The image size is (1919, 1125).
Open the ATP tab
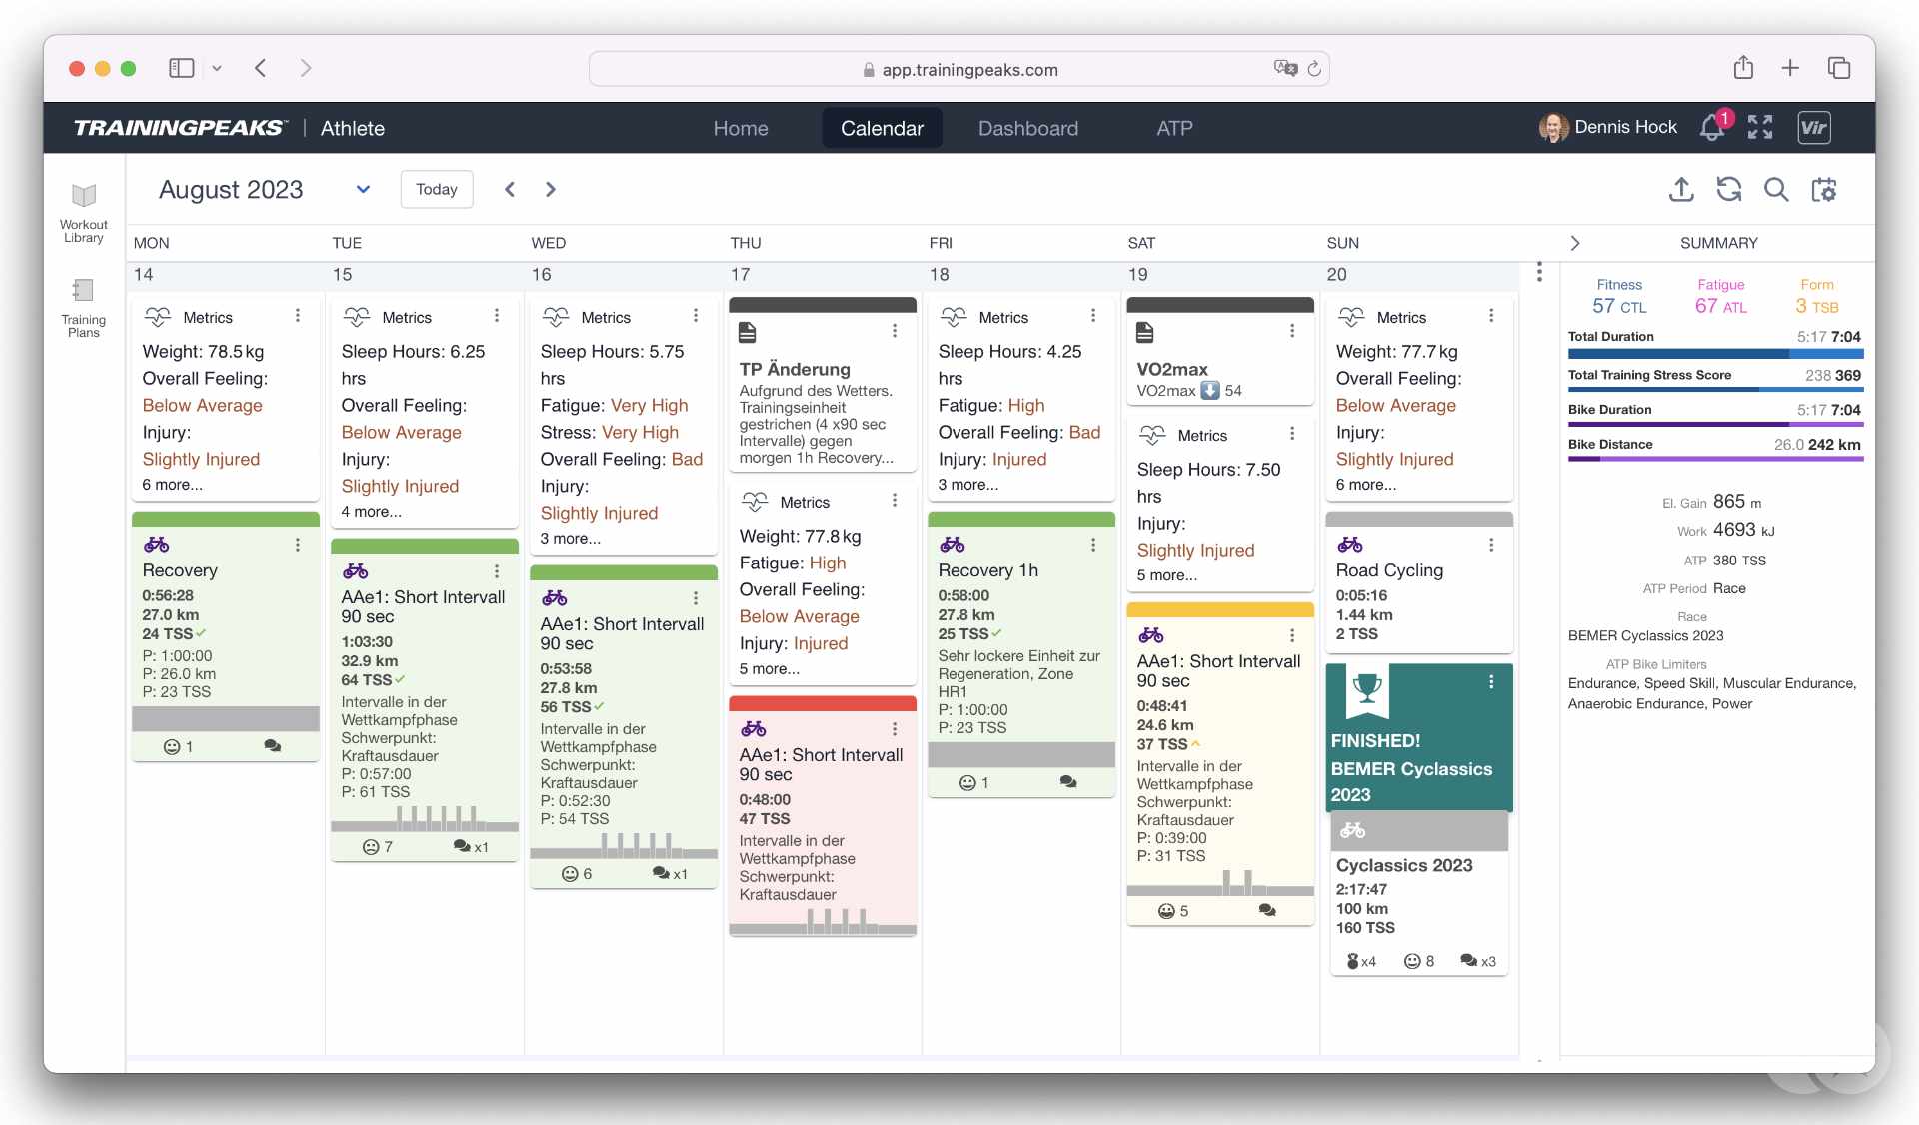[x=1174, y=128]
